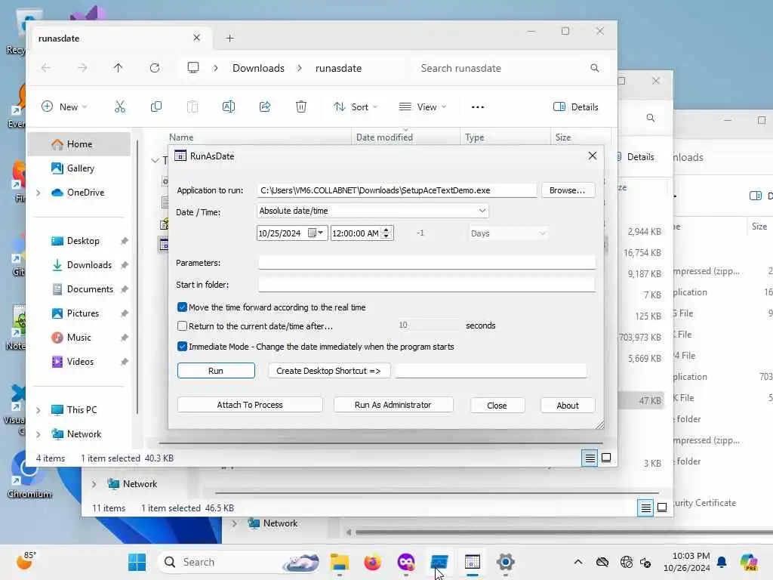Click Create Desktop Shortcut button
The image size is (773, 580).
tap(329, 370)
